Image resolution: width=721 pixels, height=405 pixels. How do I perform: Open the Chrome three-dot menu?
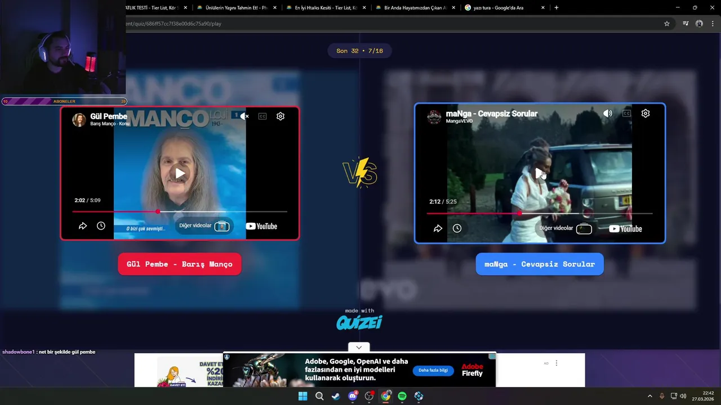click(714, 24)
